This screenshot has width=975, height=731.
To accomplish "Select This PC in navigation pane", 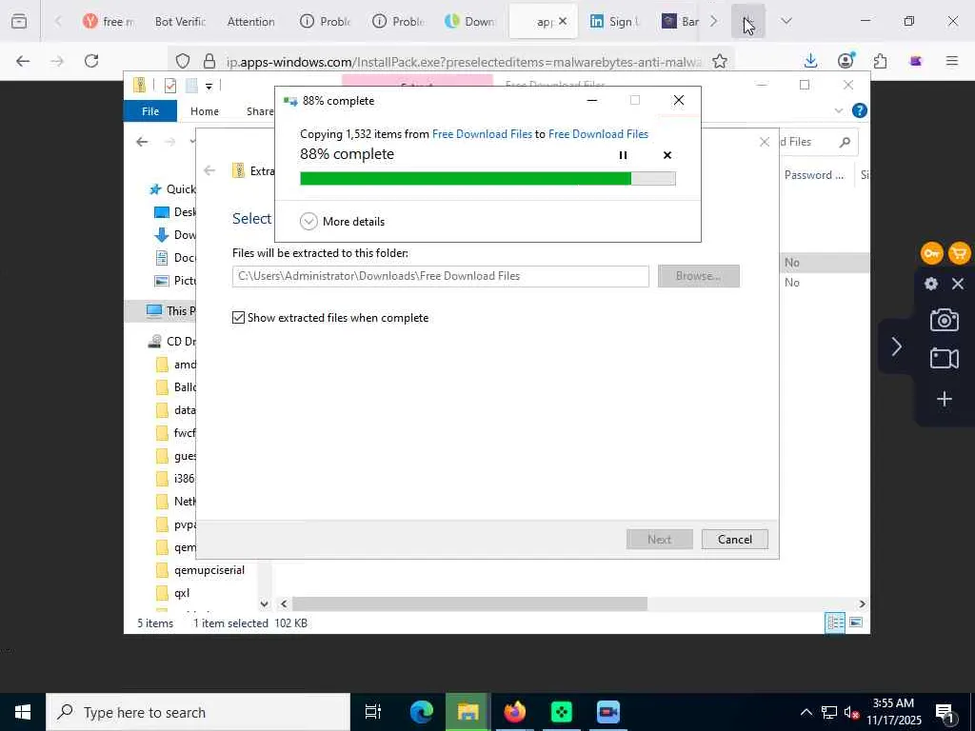I will (x=170, y=311).
